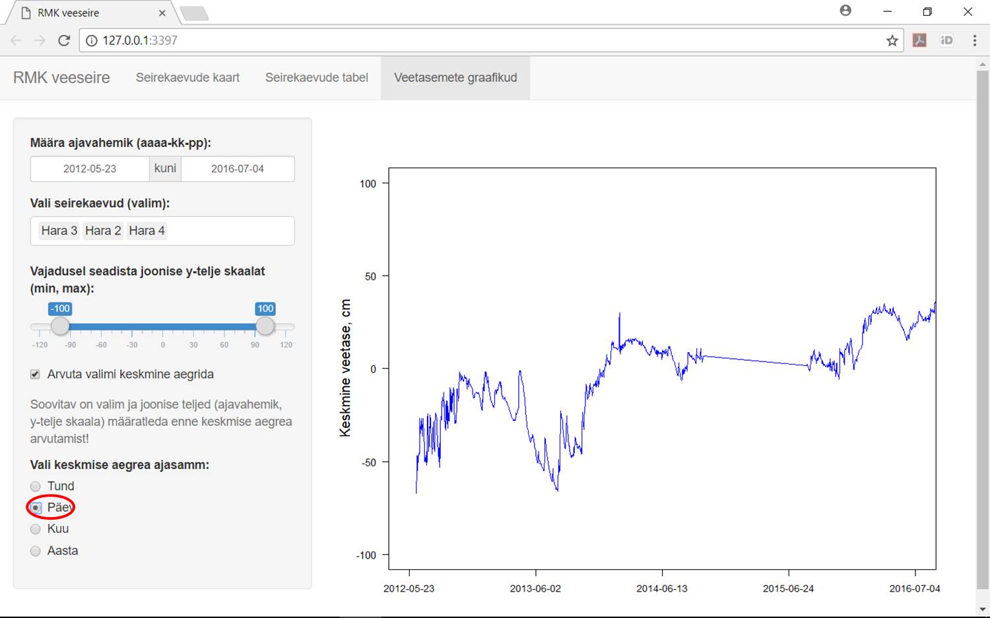The width and height of the screenshot is (990, 618).
Task: Switch to Seirekaevude tabel tab
Action: [317, 78]
